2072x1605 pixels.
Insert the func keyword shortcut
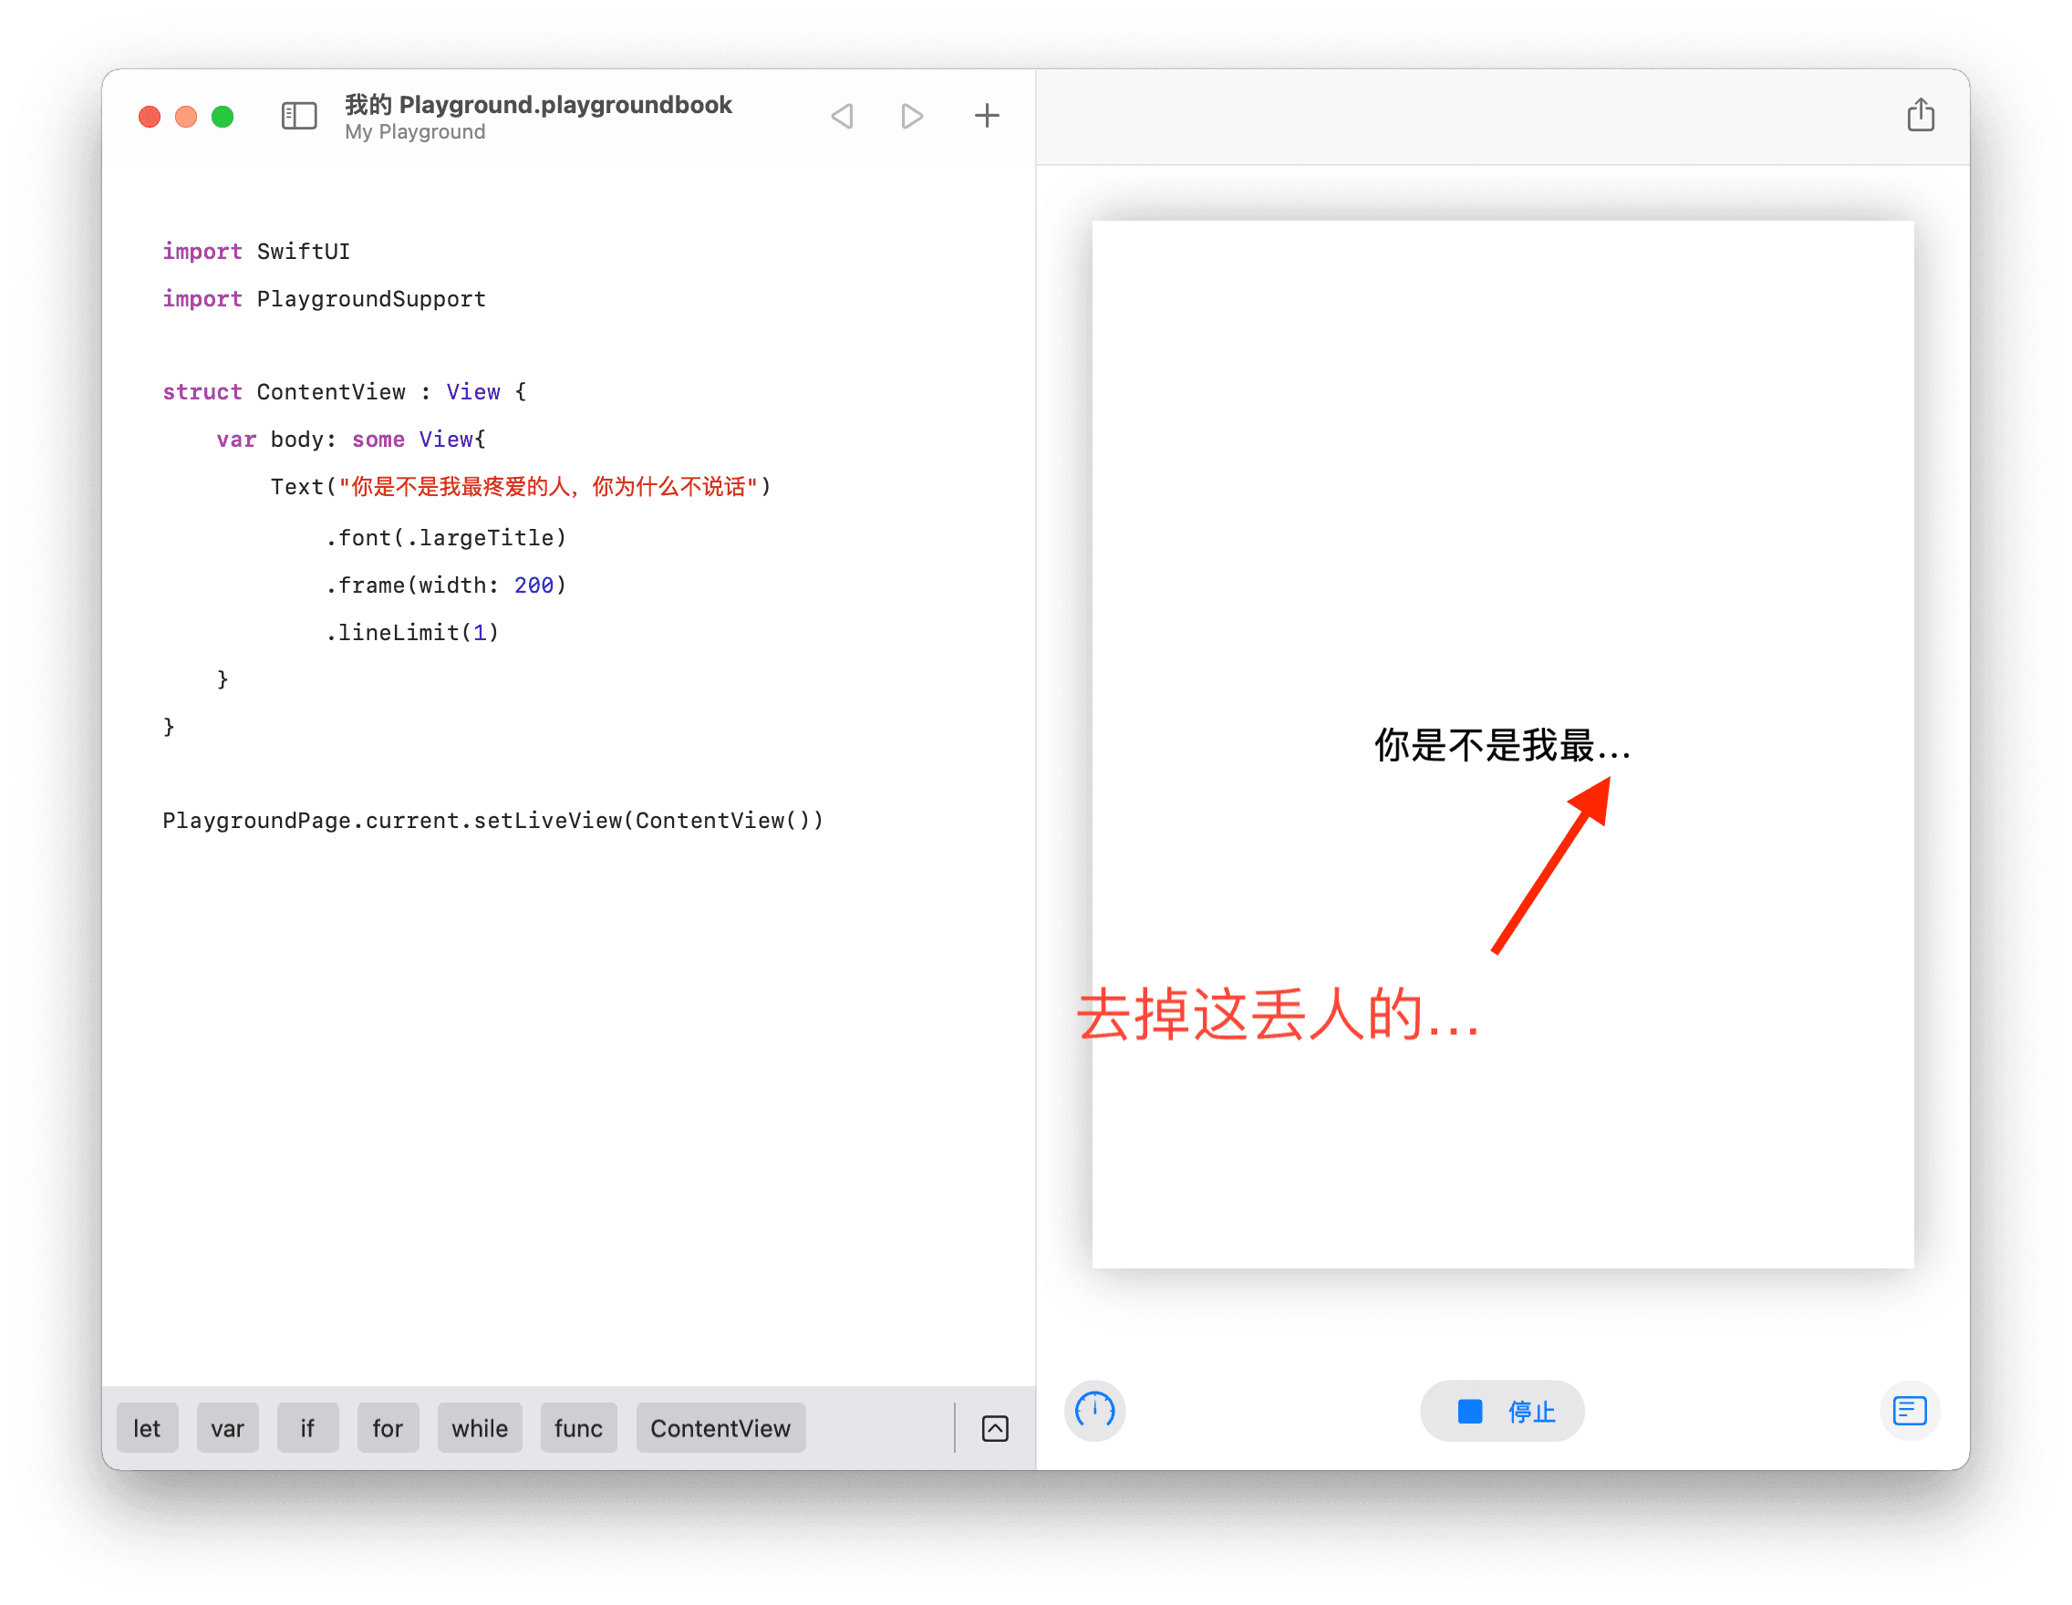pyautogui.click(x=579, y=1427)
